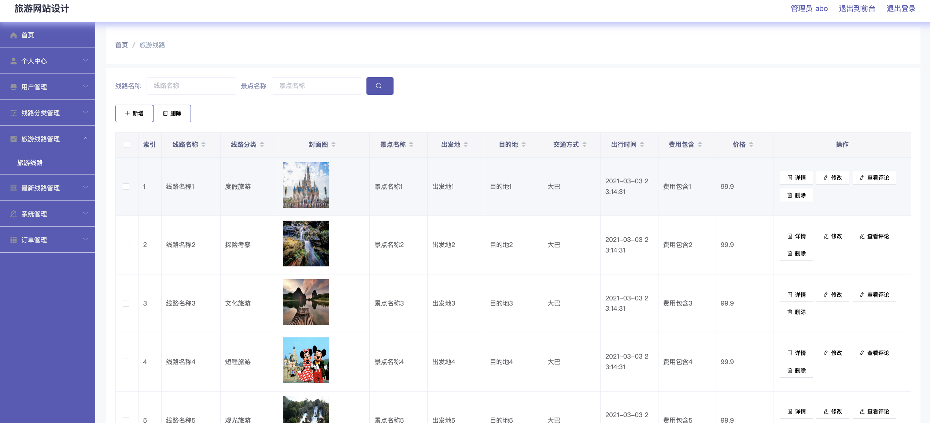Check the row 线路名称3 checkbox
930x423 pixels.
point(126,303)
